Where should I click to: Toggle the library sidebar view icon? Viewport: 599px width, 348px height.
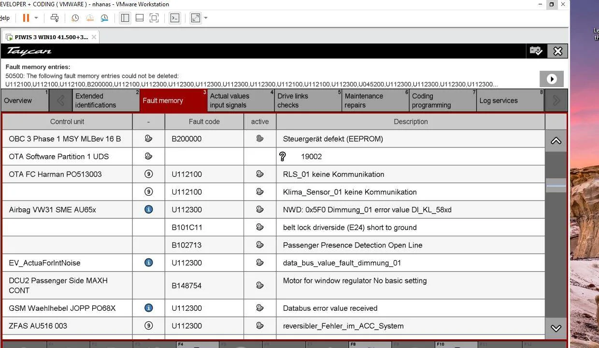[x=125, y=18]
